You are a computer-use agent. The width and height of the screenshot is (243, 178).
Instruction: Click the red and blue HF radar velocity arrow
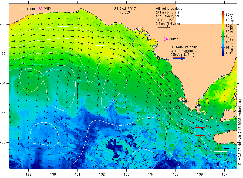(179, 58)
